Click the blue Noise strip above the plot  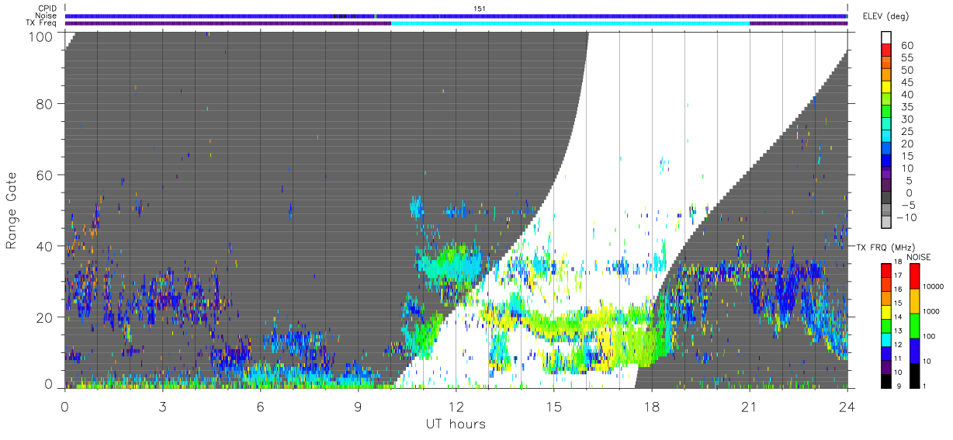[456, 16]
